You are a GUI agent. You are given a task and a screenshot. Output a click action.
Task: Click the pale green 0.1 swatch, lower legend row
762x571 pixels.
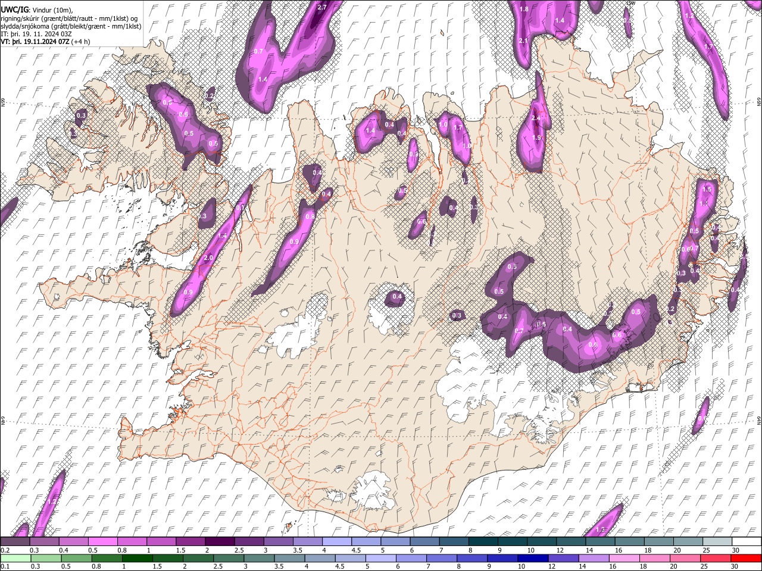coord(14,558)
